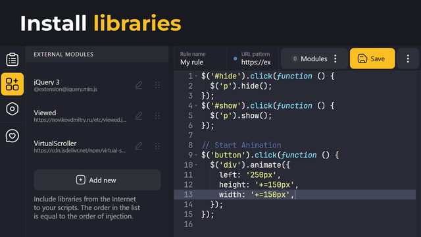Grab the jQuery 3 reorder handle

click(x=157, y=85)
